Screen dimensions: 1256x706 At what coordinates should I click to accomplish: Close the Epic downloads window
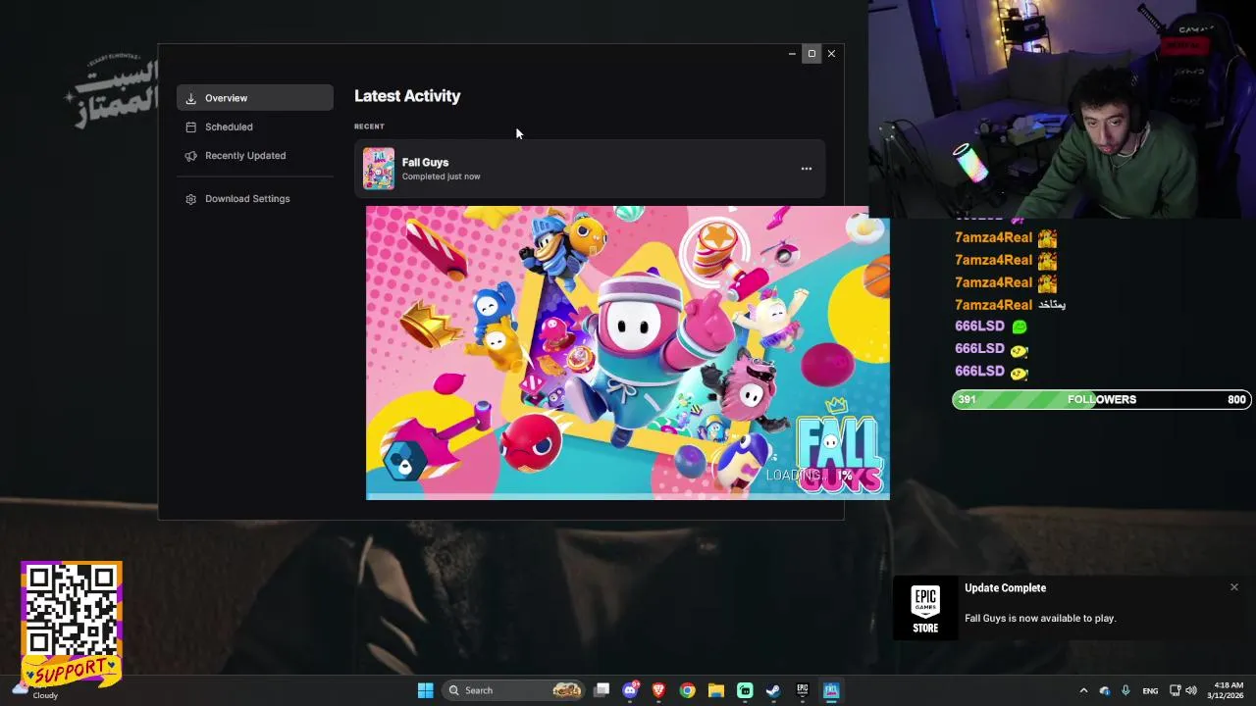[x=831, y=54]
